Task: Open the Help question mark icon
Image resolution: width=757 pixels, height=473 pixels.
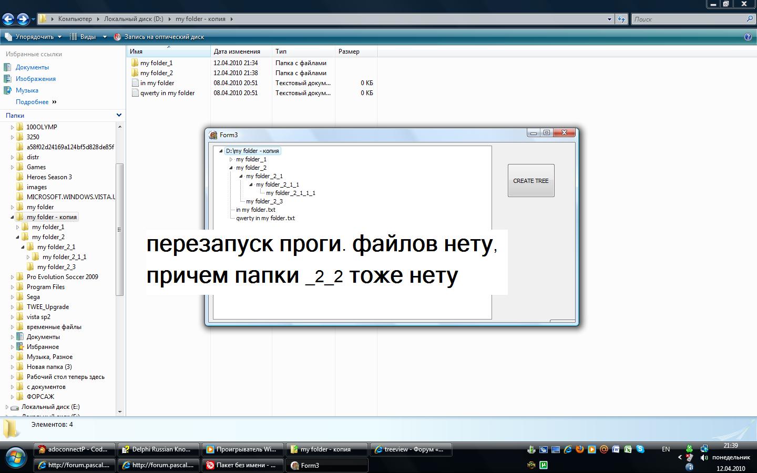Action: tap(748, 37)
